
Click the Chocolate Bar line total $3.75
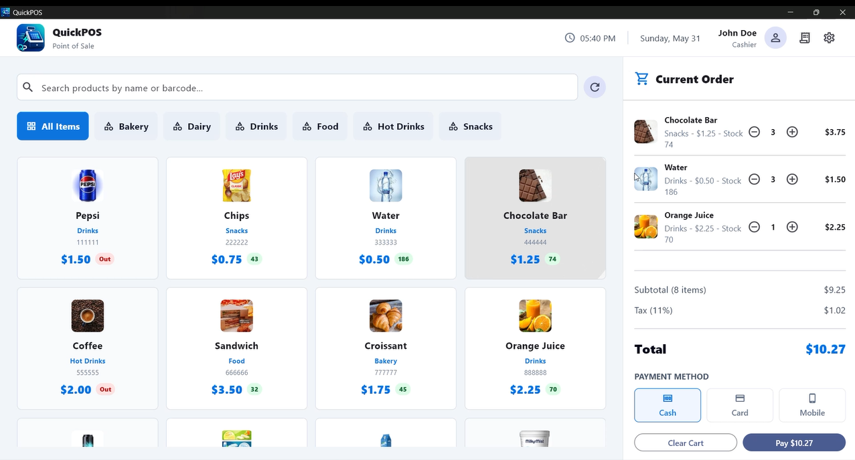click(x=835, y=132)
